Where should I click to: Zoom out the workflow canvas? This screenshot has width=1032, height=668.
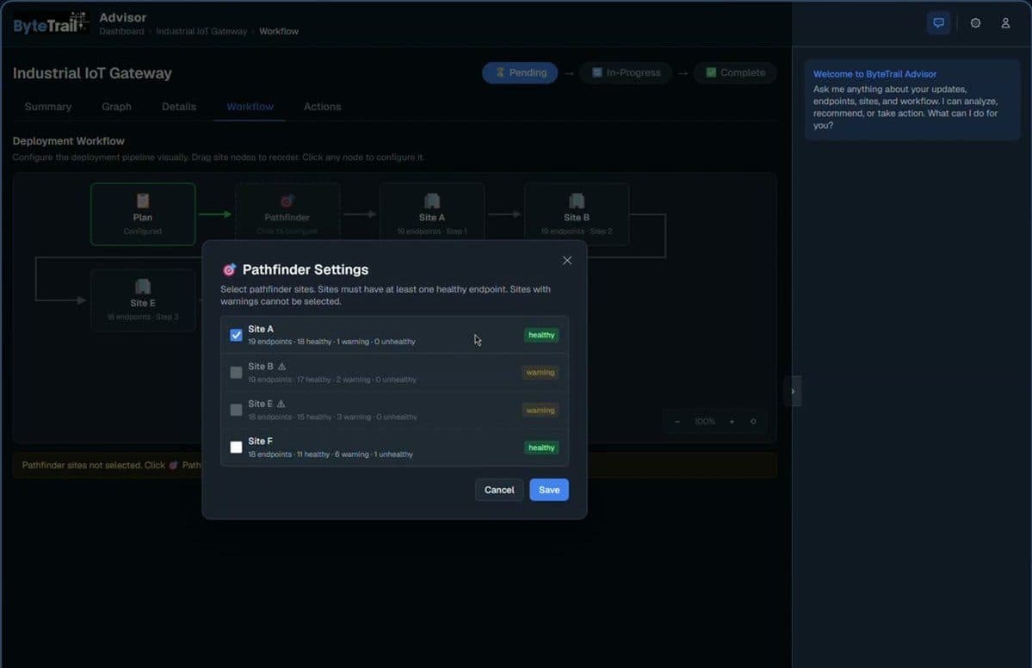click(x=677, y=421)
